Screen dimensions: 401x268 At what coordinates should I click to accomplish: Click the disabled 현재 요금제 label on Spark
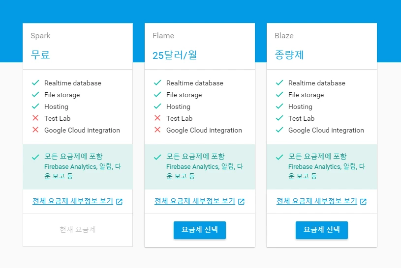coord(78,230)
